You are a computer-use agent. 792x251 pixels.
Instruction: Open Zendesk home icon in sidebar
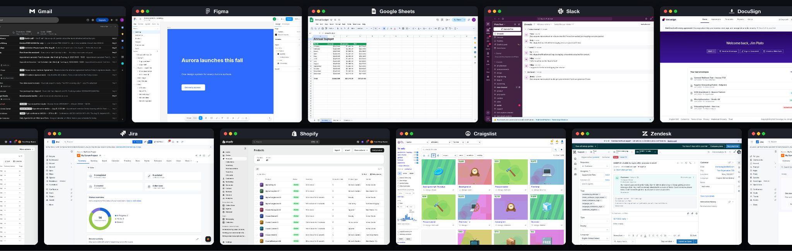coord(575,159)
